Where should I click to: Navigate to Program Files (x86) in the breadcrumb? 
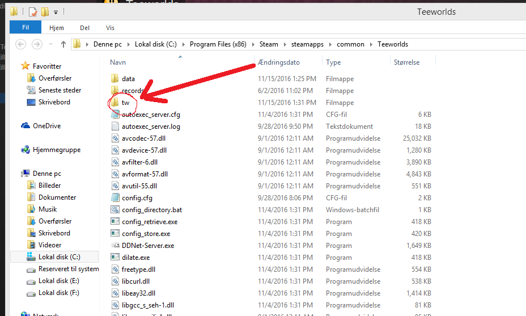(x=218, y=44)
